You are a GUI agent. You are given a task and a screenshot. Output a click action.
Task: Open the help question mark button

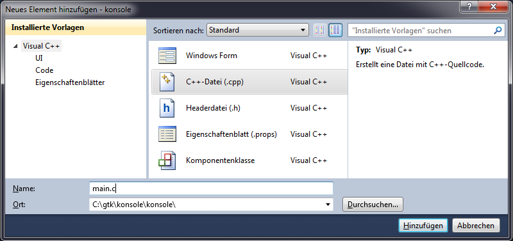coord(470,6)
